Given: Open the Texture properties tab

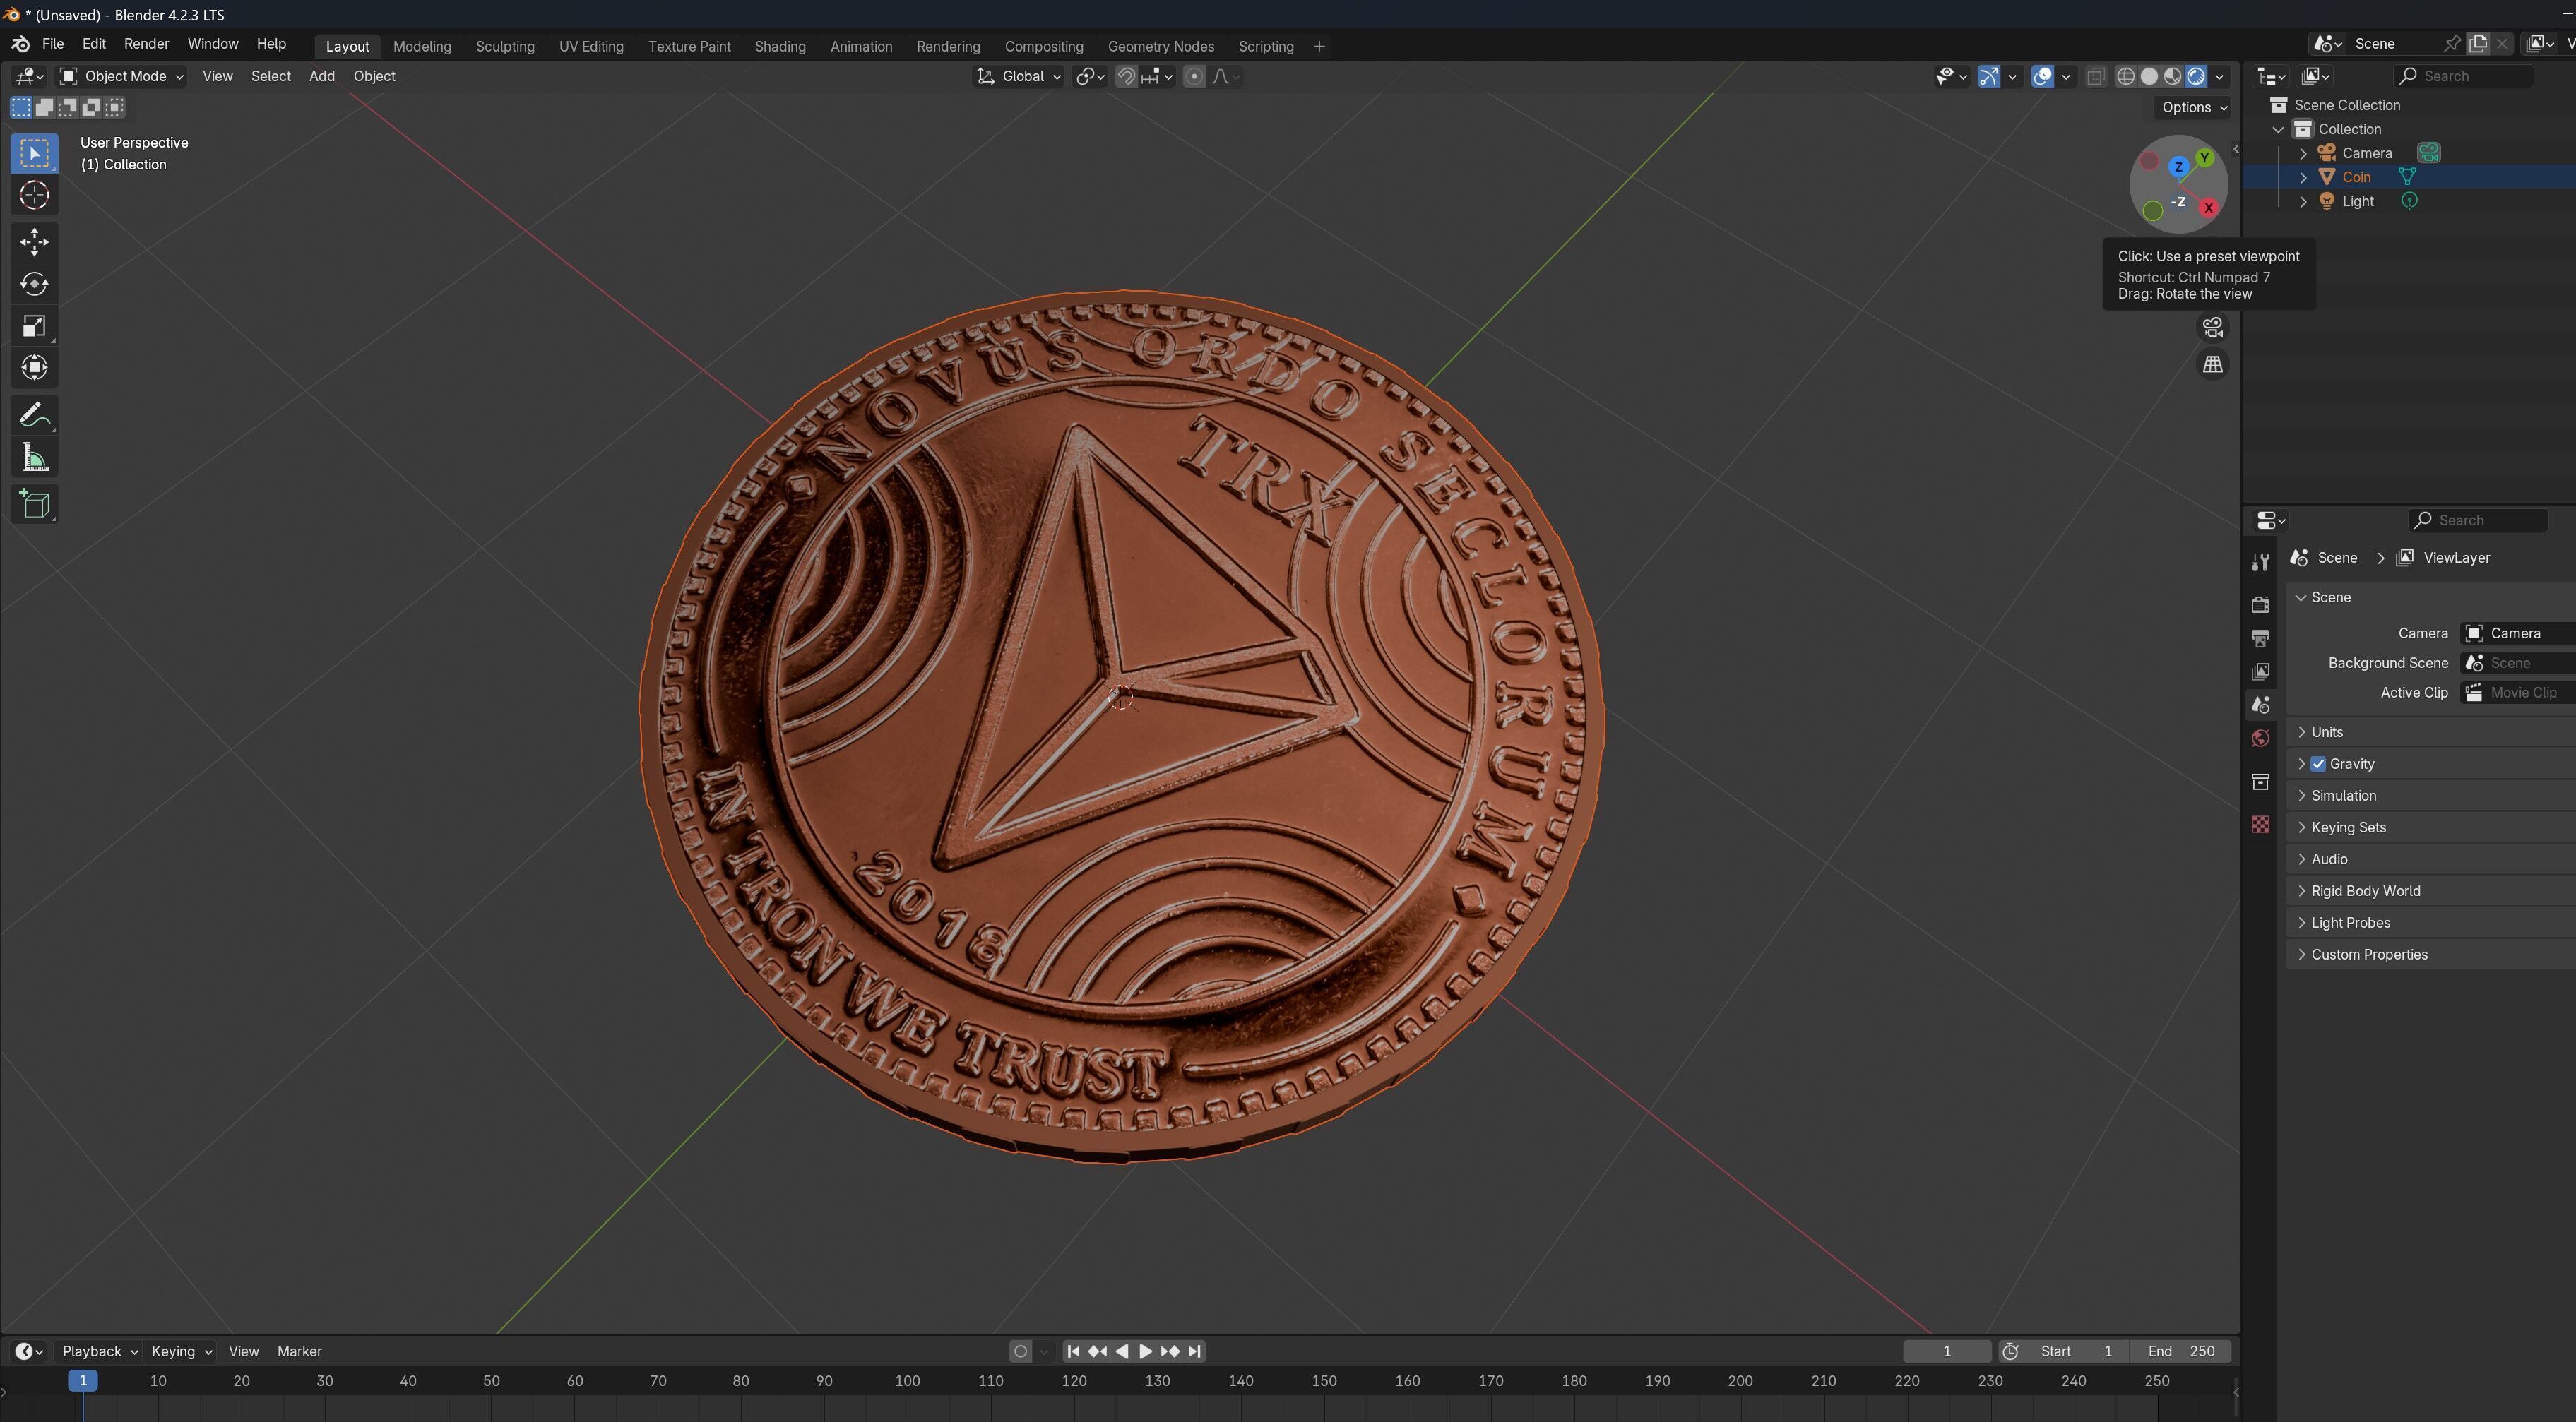Looking at the screenshot, I should pos(2260,825).
